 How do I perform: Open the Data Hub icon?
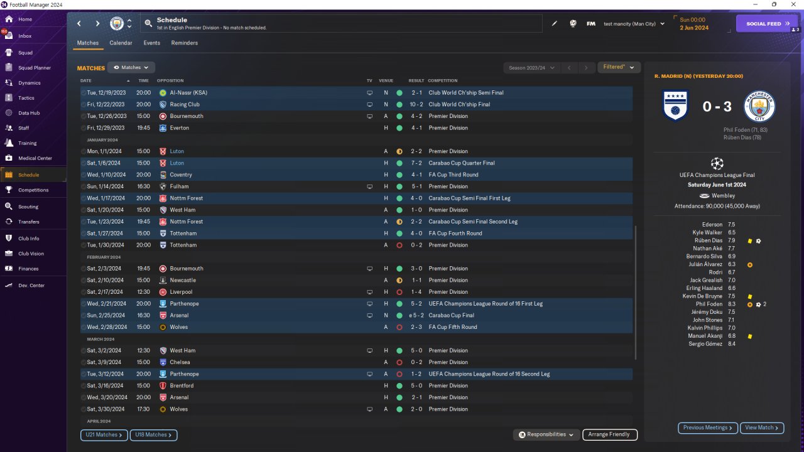[x=9, y=113]
